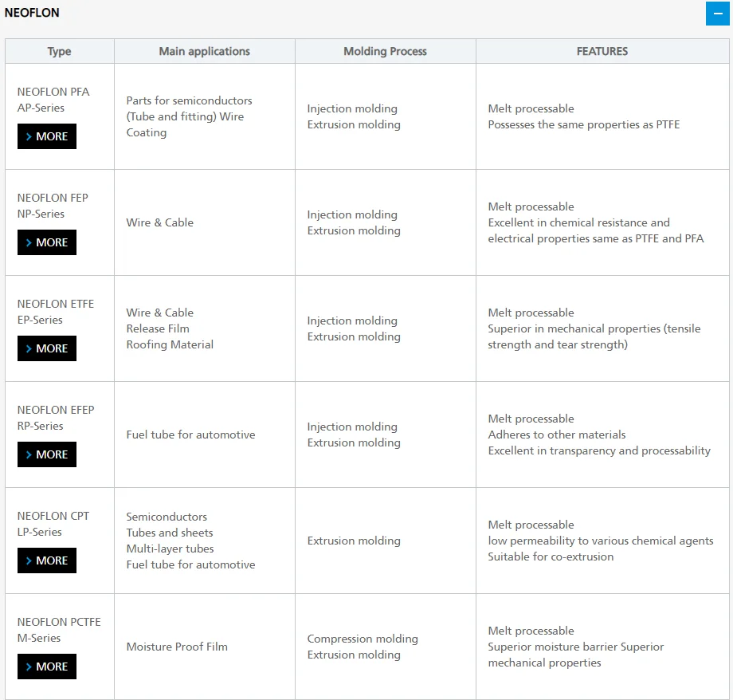Open MORE for NEOFLON PFA AP-Series

click(47, 136)
